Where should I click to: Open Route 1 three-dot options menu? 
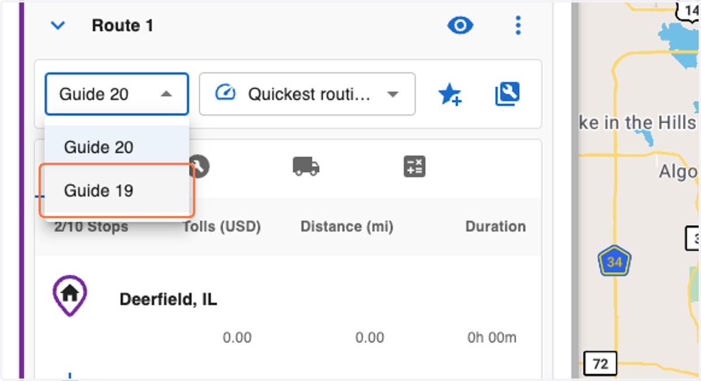coord(518,25)
